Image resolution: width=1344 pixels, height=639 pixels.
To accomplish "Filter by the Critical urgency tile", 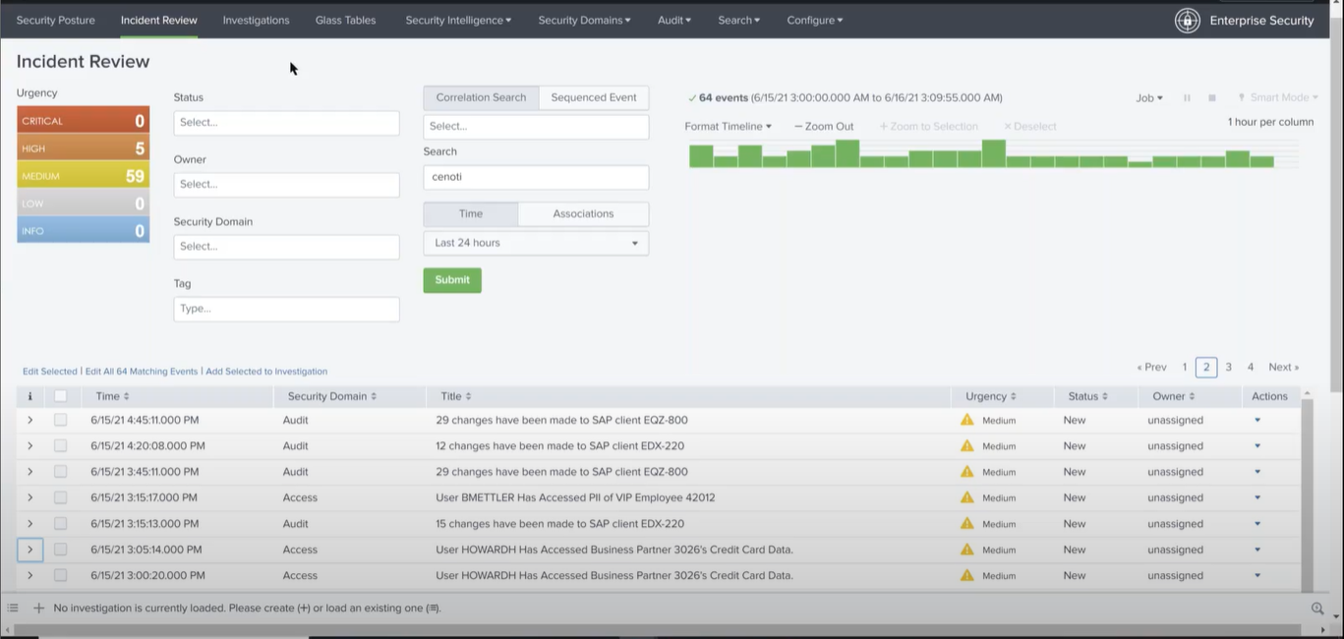I will 84,121.
